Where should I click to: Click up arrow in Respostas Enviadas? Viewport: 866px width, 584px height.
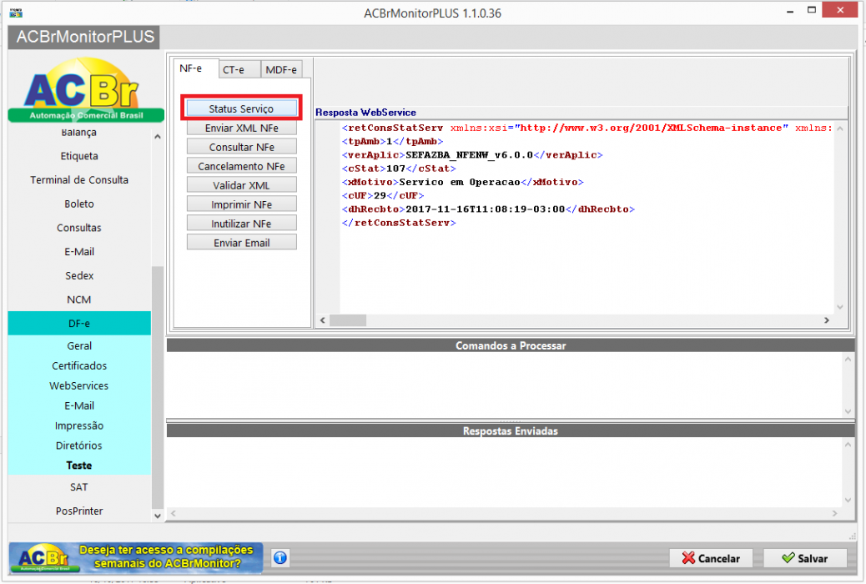(x=848, y=445)
